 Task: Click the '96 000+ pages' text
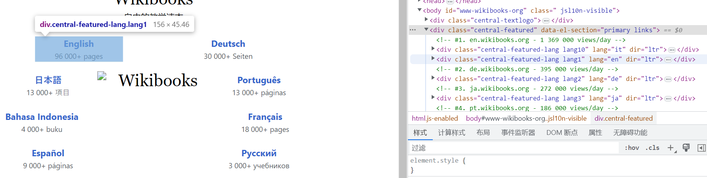(79, 57)
